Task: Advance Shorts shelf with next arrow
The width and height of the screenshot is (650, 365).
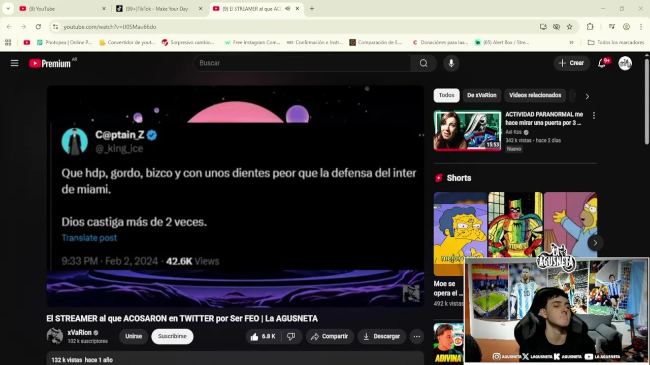Action: coord(595,242)
